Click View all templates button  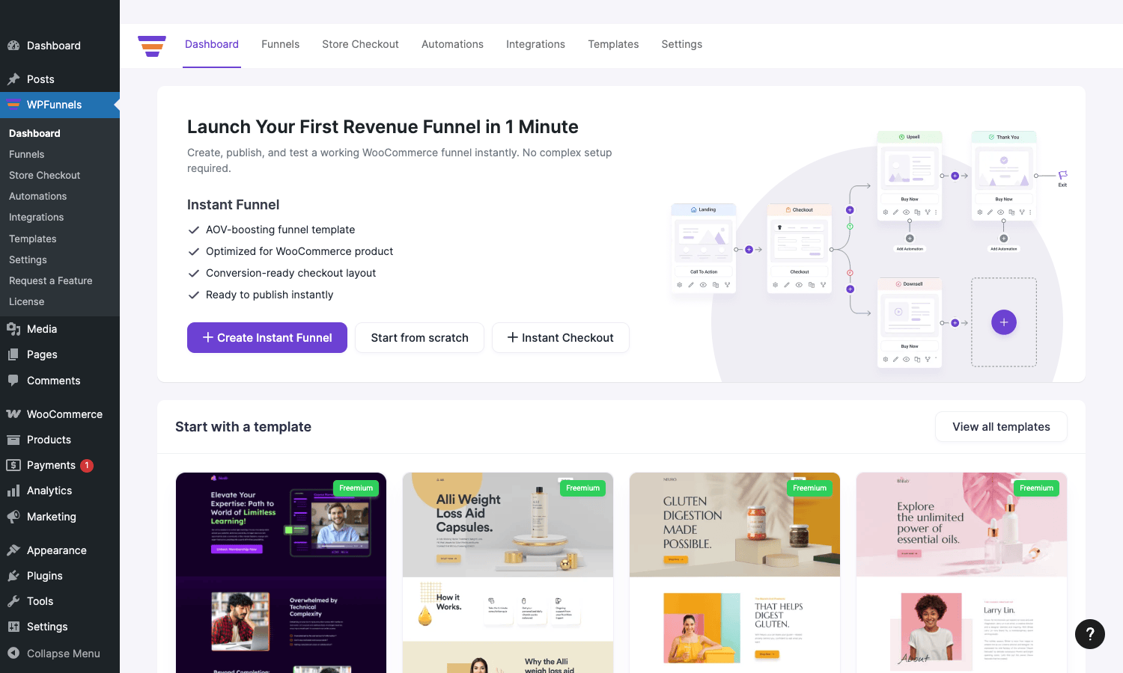(x=1001, y=426)
